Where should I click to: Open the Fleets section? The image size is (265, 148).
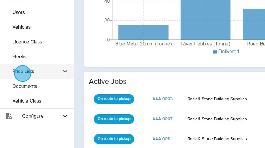coord(19,56)
